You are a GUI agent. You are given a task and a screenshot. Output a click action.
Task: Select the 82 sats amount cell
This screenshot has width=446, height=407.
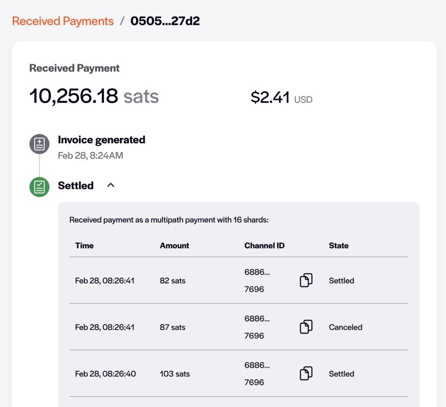point(172,281)
